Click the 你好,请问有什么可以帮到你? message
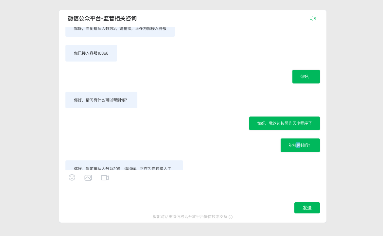383x236 pixels. tap(101, 100)
